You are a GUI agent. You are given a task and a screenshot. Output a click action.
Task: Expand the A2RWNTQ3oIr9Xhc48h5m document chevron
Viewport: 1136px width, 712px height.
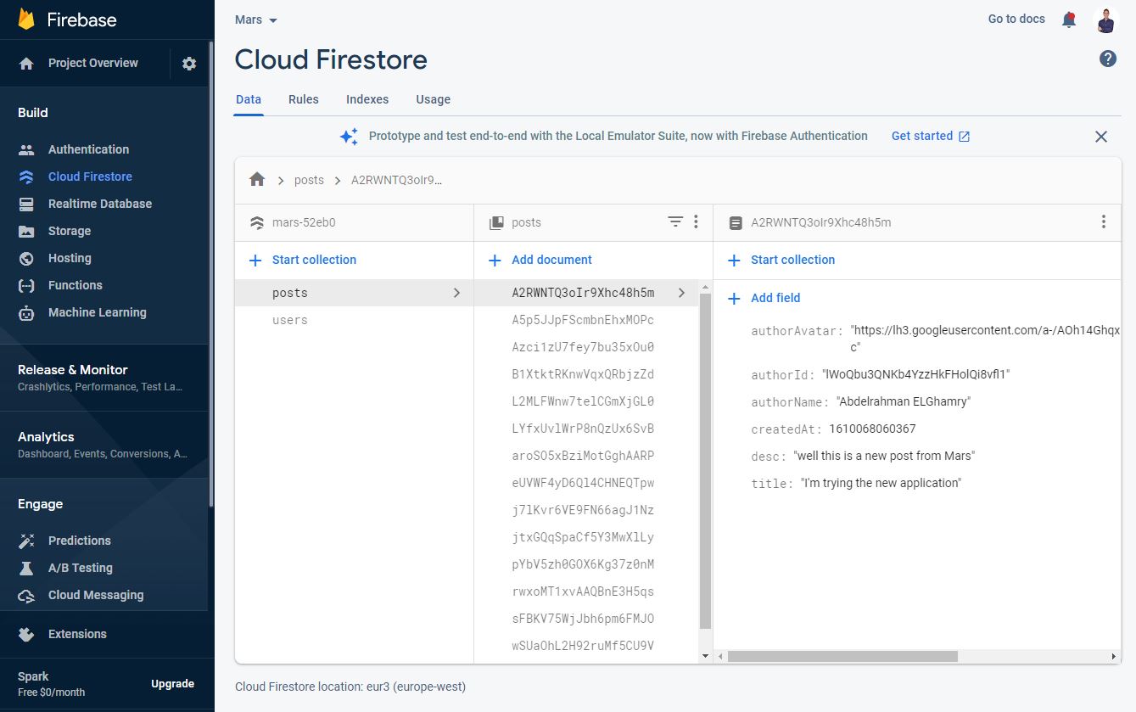(x=681, y=293)
